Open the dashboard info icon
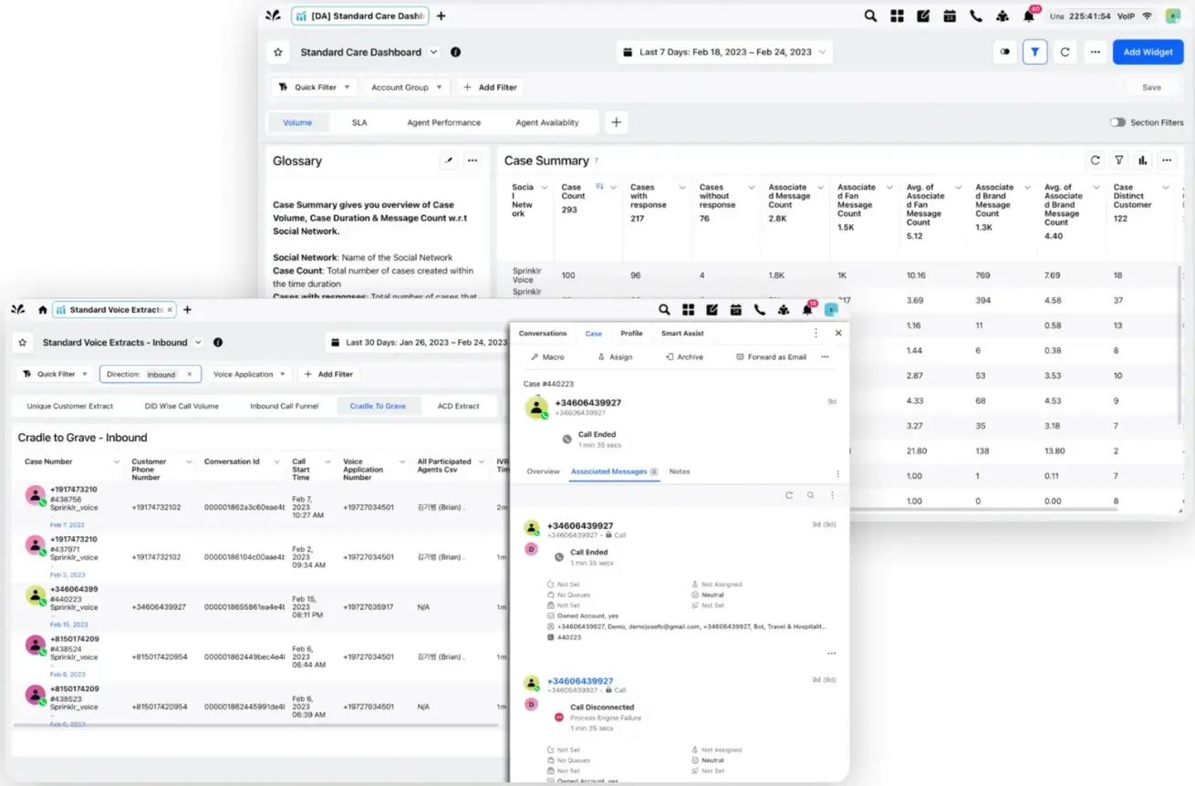The height and width of the screenshot is (786, 1195). tap(455, 52)
